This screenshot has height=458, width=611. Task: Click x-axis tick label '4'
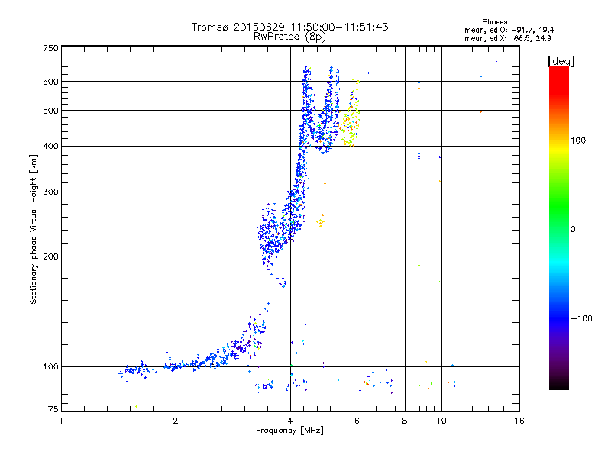pyautogui.click(x=290, y=421)
